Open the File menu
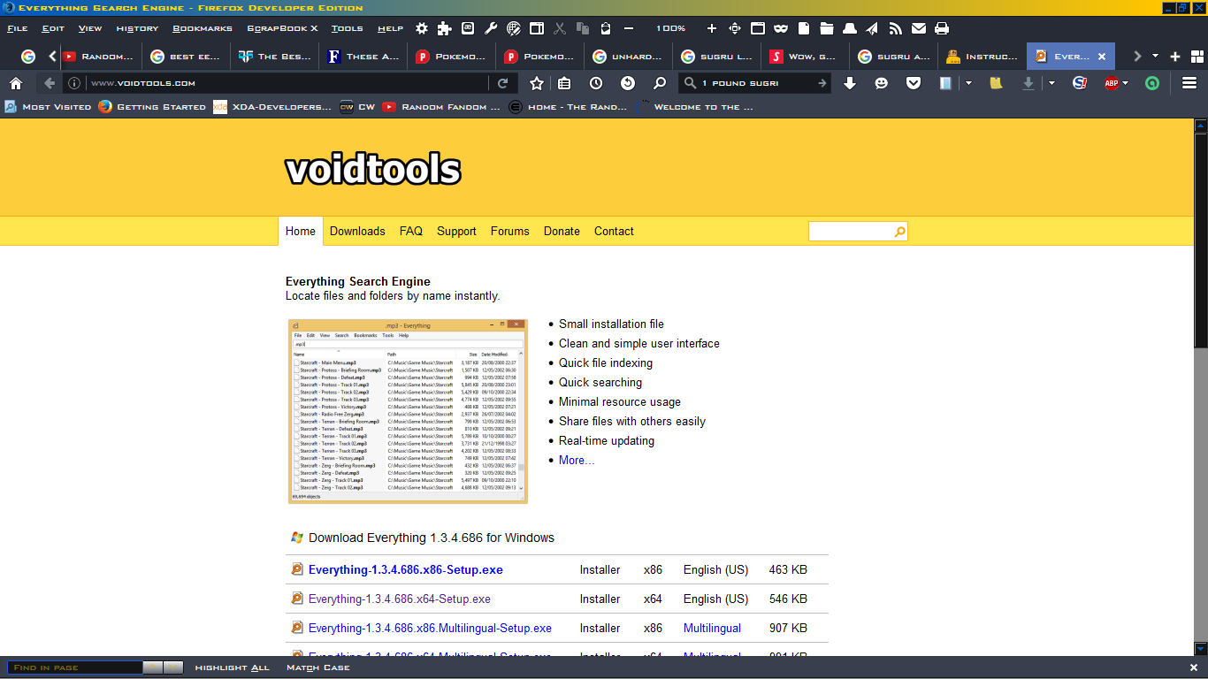The width and height of the screenshot is (1208, 679). (x=18, y=28)
